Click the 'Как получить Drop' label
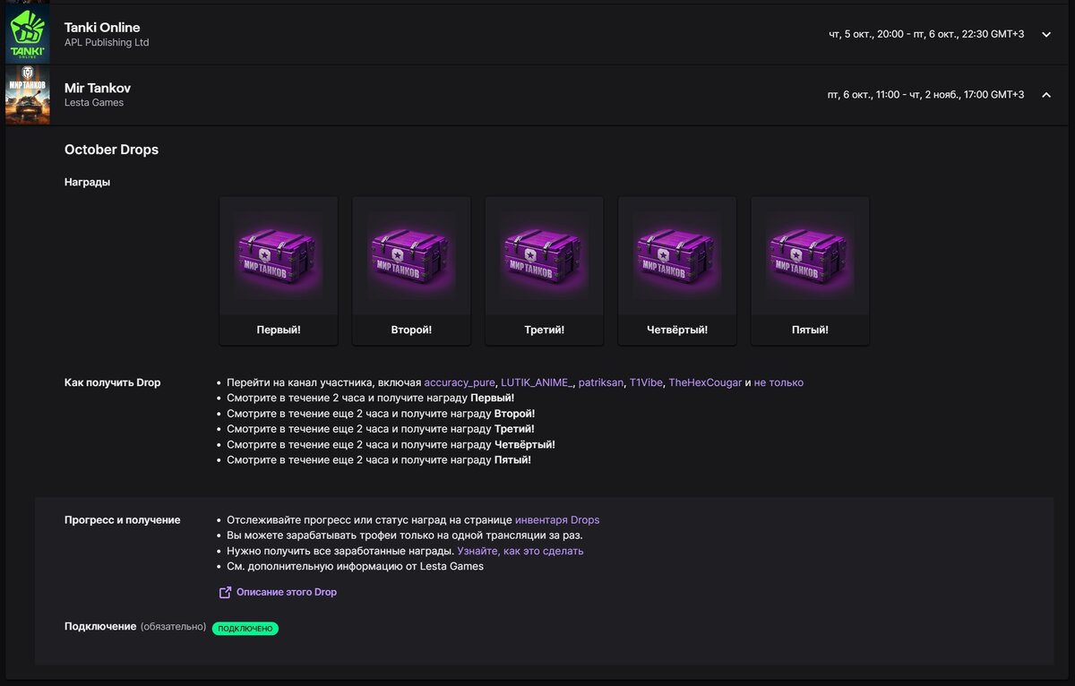Screen dimensions: 1075x686 (113, 382)
